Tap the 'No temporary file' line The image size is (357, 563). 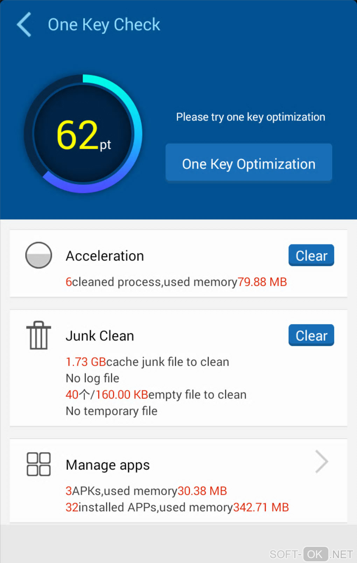click(x=112, y=411)
